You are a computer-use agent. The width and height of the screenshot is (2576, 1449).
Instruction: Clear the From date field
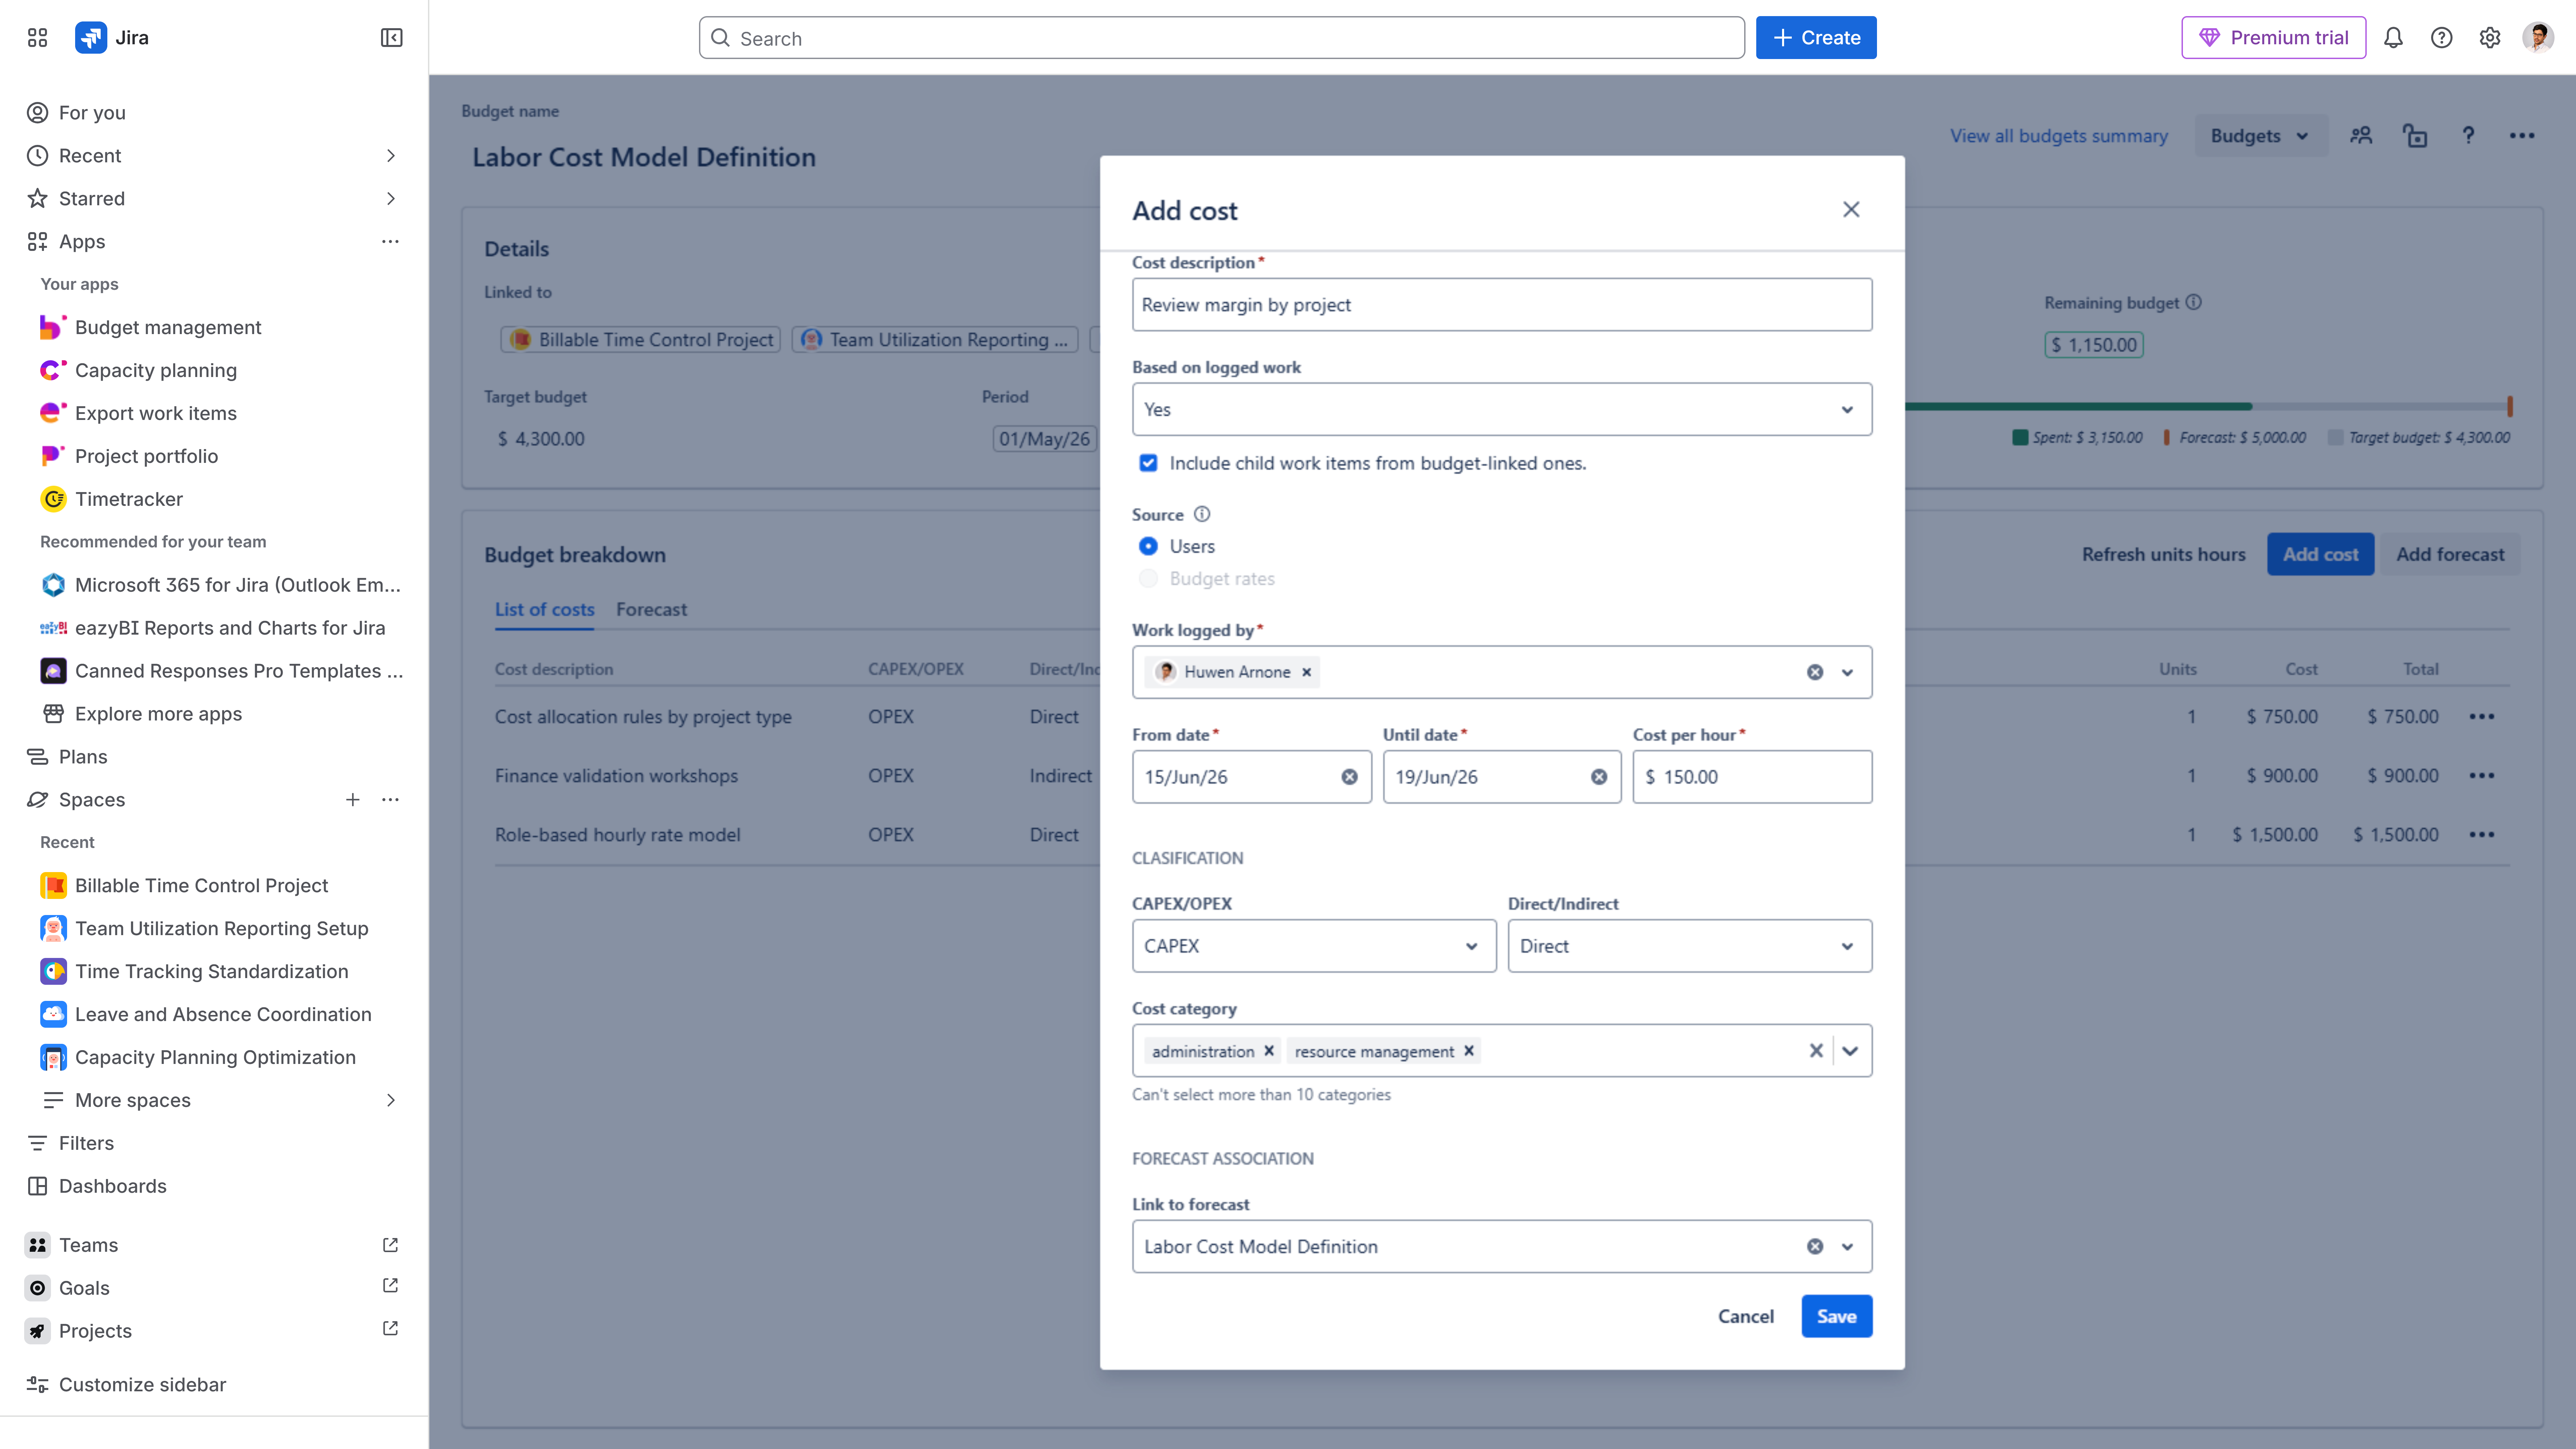click(x=1349, y=777)
